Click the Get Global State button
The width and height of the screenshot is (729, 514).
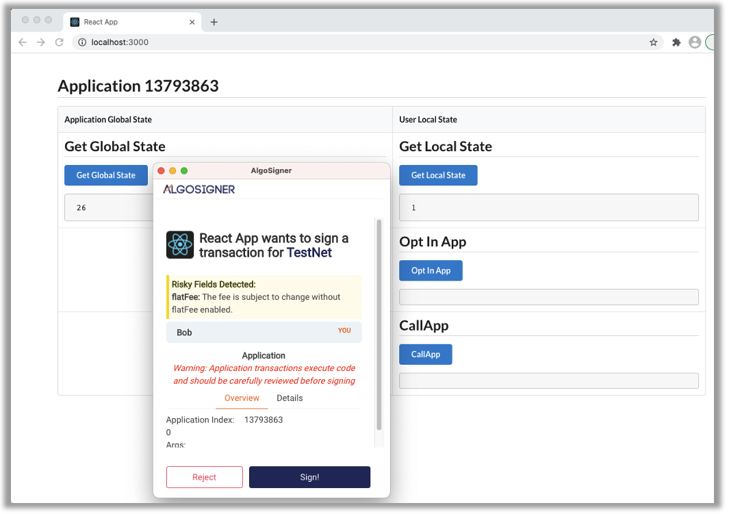(106, 175)
